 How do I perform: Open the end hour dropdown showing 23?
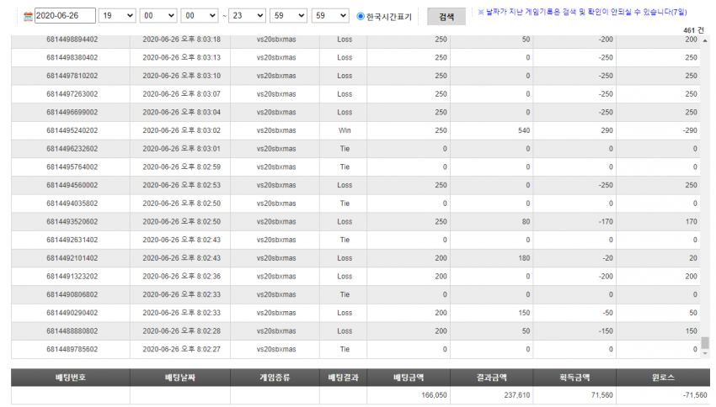247,15
